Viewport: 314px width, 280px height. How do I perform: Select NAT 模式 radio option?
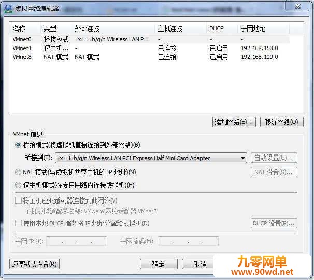point(18,172)
